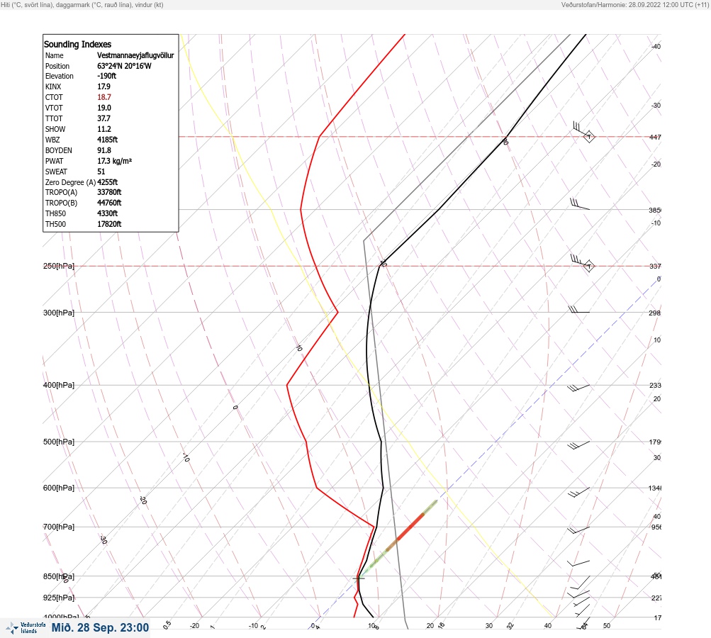
Task: Click the TROPO(A) value 33780ft
Action: coord(109,192)
